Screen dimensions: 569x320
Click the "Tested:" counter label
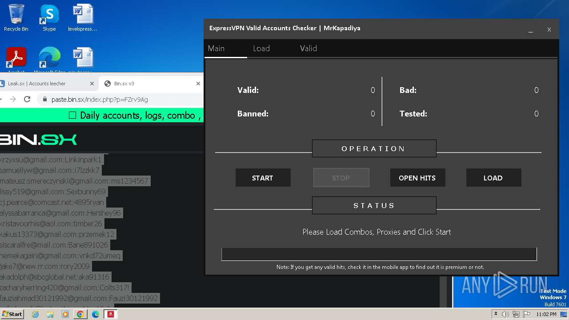tap(413, 114)
